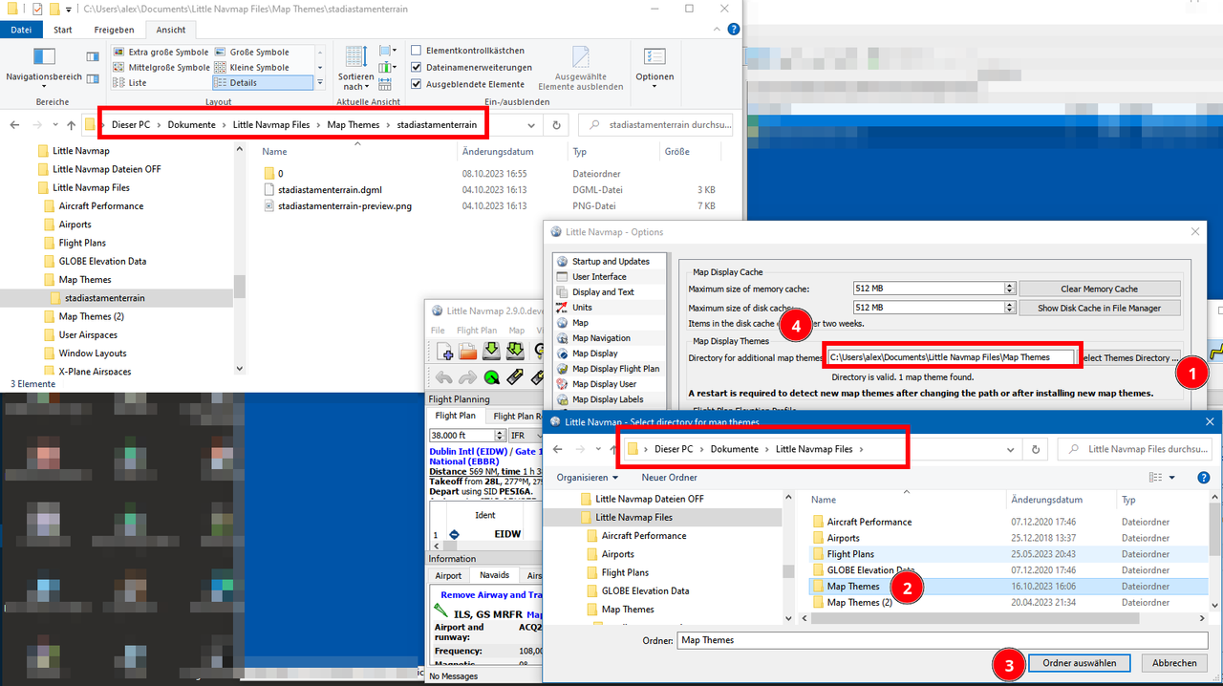Open Sortieren nach dropdown
Viewport: 1223px width, 686px height.
click(356, 68)
